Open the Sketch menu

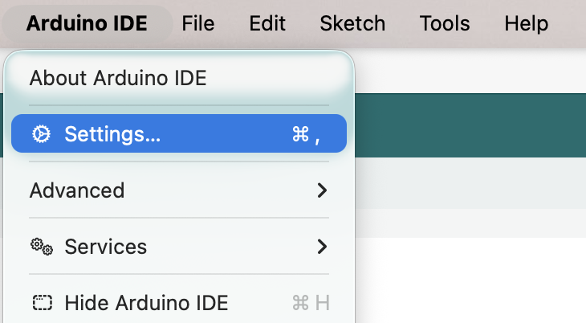tap(352, 23)
